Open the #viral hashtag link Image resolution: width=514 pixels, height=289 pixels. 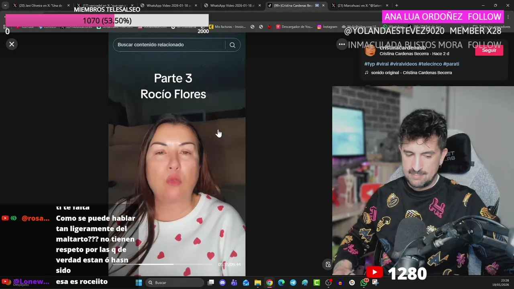click(x=382, y=64)
